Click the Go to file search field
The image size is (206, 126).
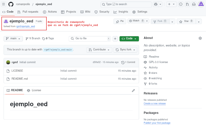point(90,39)
